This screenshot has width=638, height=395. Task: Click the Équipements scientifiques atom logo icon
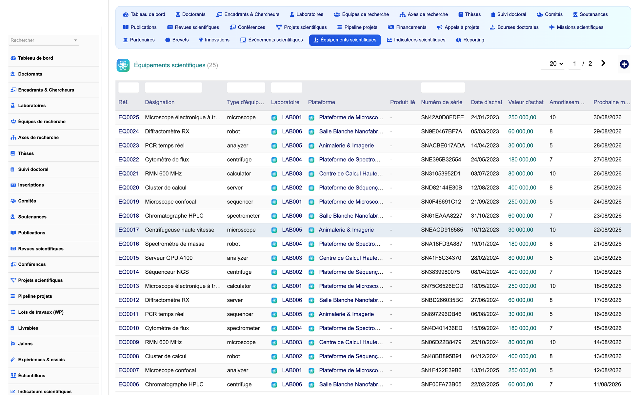click(123, 65)
